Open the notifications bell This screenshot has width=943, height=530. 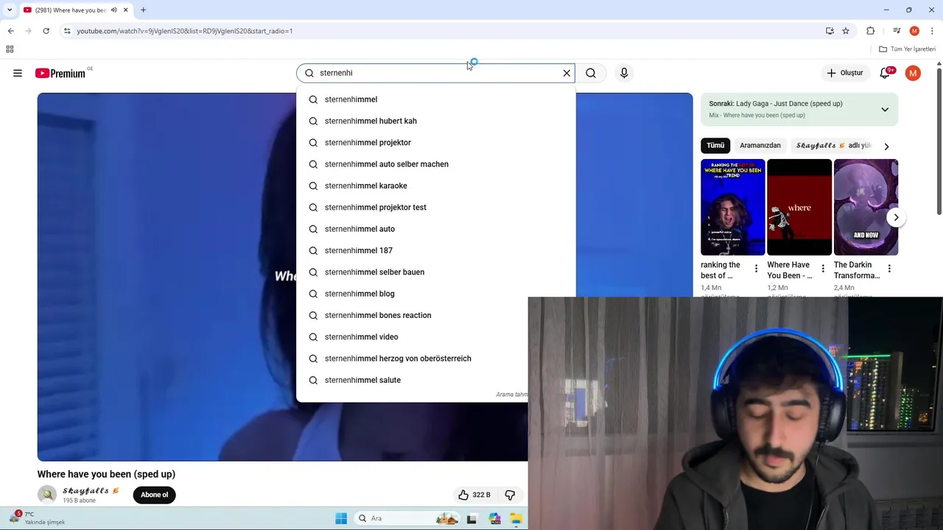coord(886,73)
